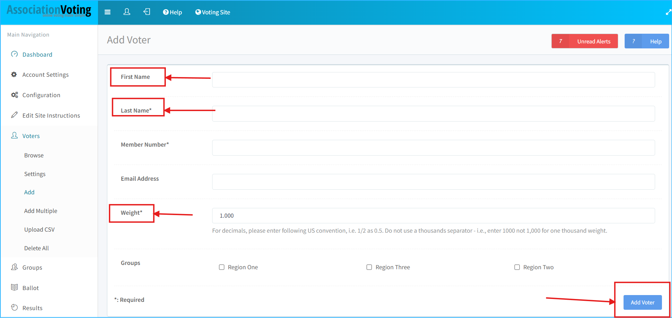Expand the Groups sidebar menu
Image resolution: width=672 pixels, height=318 pixels.
point(32,267)
